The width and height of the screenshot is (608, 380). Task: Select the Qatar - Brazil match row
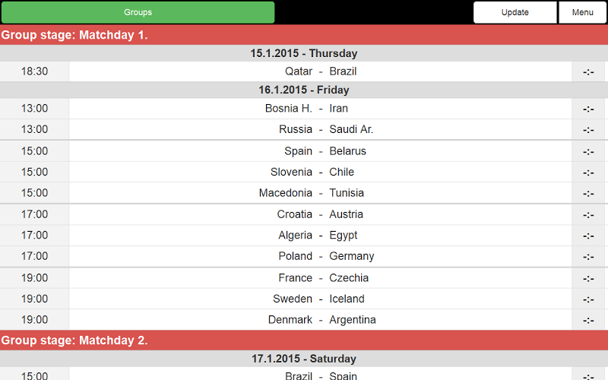coord(320,71)
